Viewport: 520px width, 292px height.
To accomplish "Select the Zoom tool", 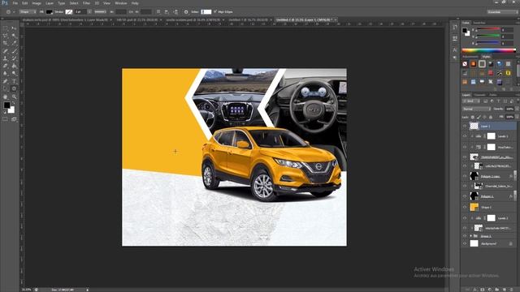I will (14, 97).
